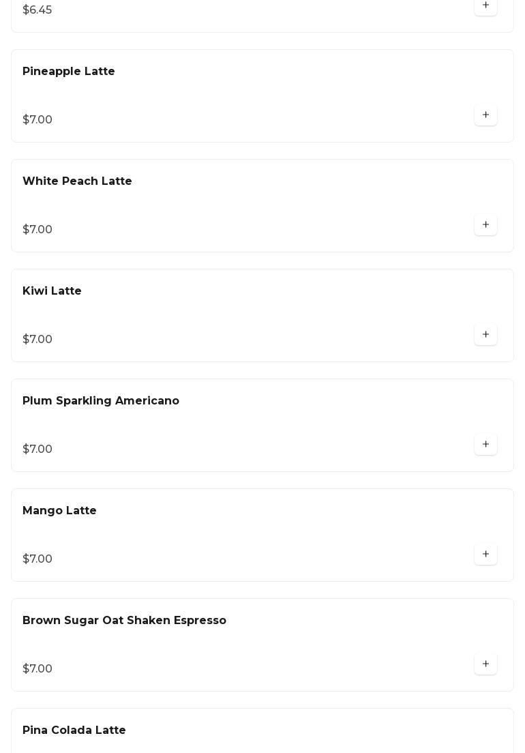
Task: Add Brown Sugar Oat Shaken Espresso via plus
Action: point(485,664)
